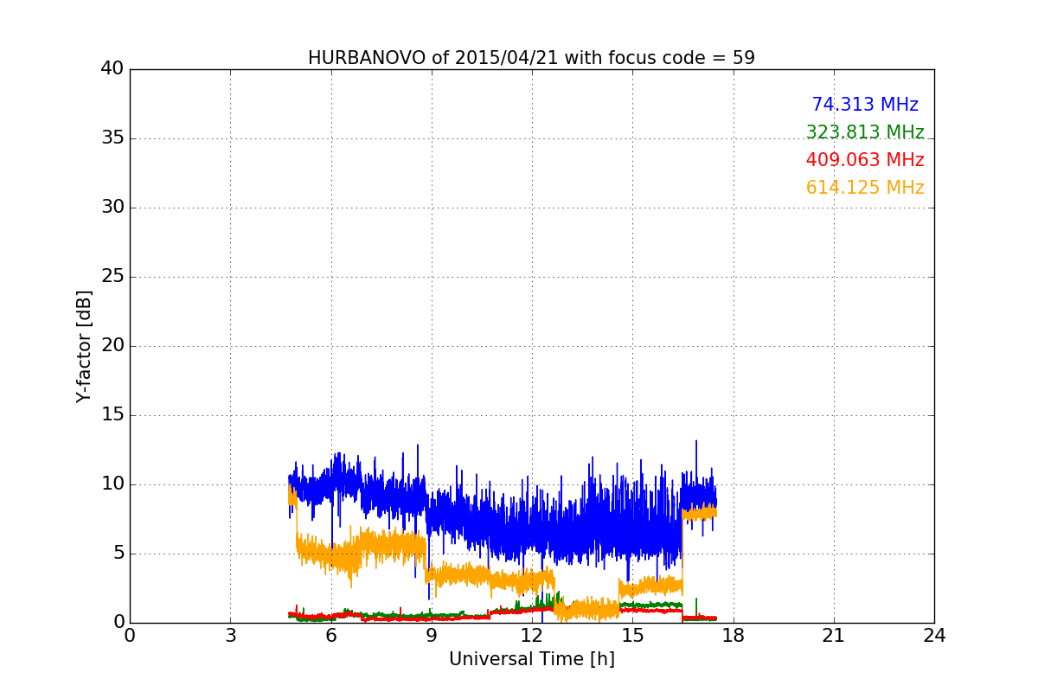Select the 74.313 MHz legend label
Screen dimensions: 1038x692
[865, 105]
